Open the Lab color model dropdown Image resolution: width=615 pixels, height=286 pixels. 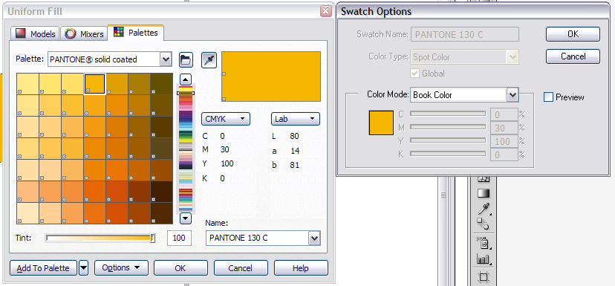click(296, 118)
